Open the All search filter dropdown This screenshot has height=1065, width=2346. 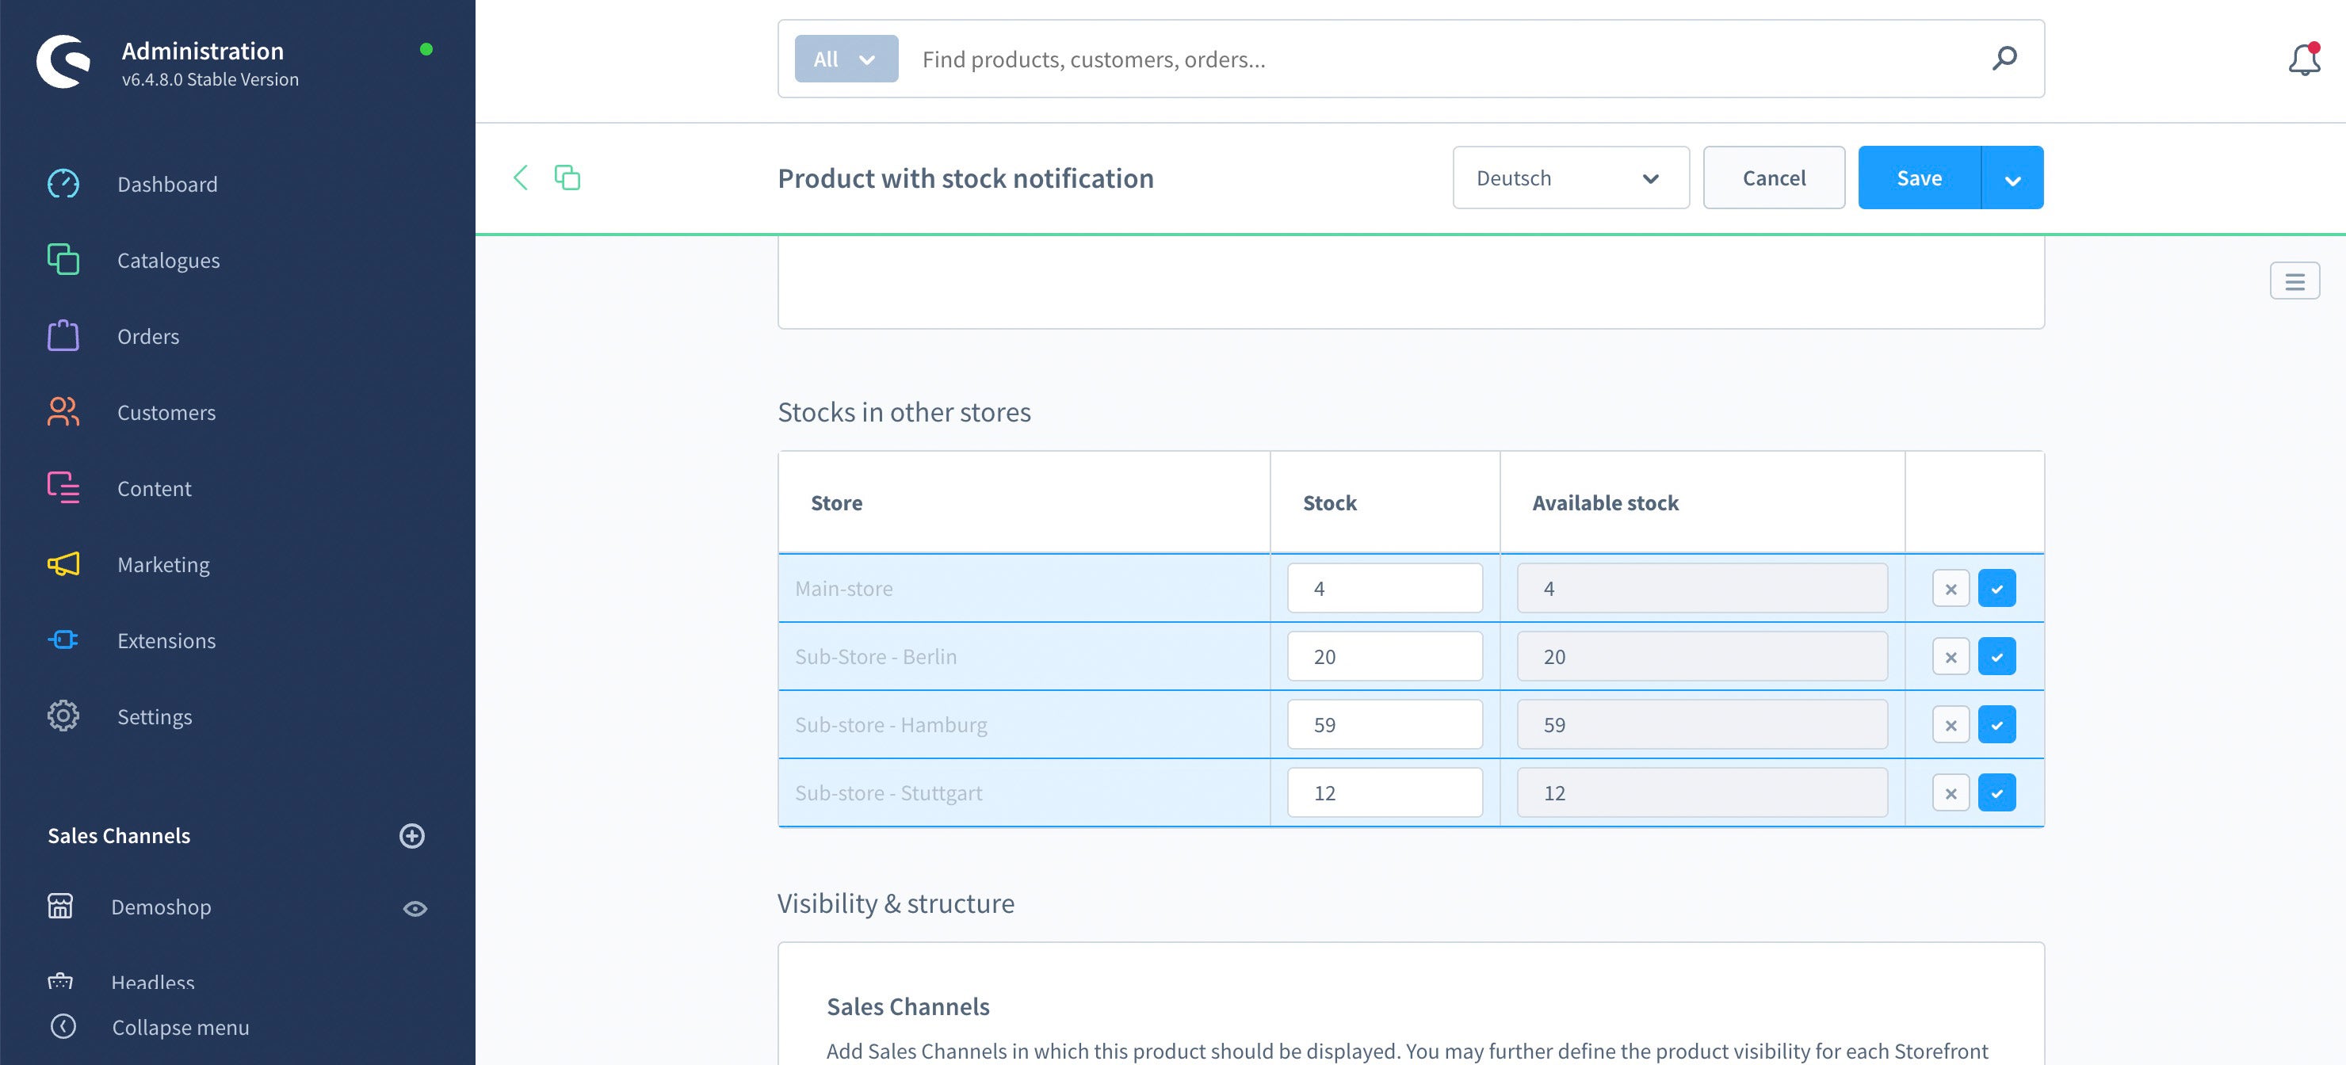pos(846,59)
